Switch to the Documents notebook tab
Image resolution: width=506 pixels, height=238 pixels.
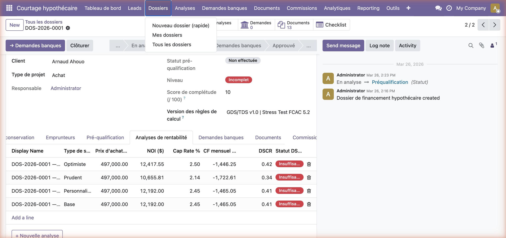(x=268, y=137)
